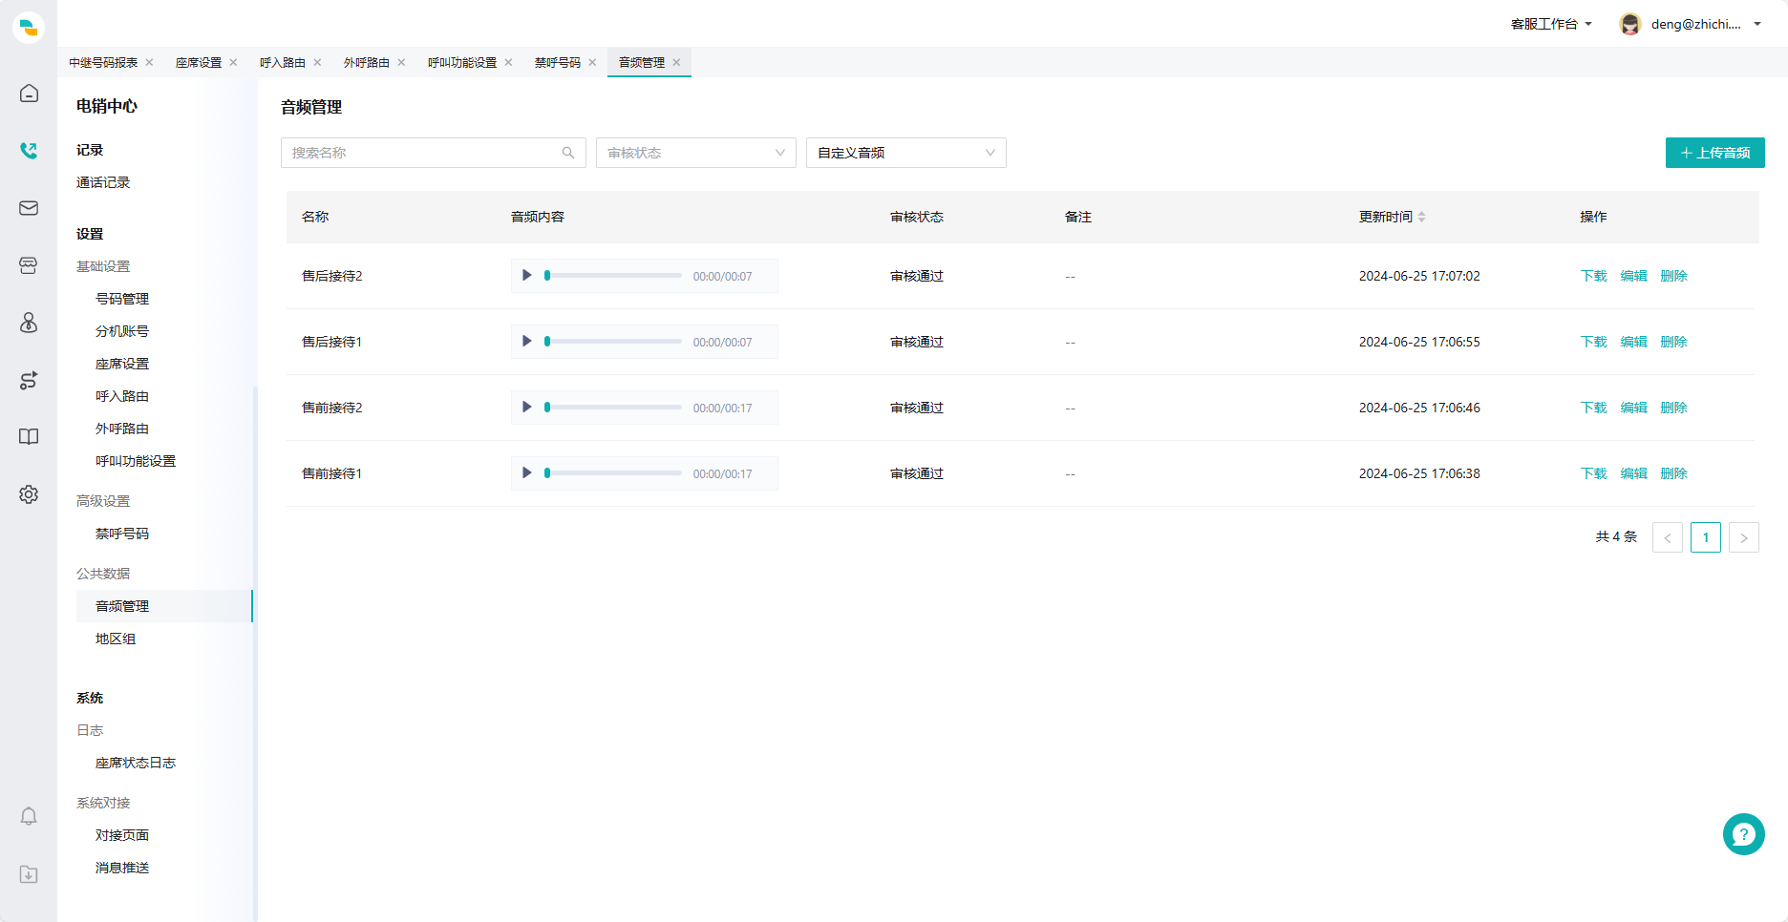Open 对接页面 in sidebar

[x=122, y=835]
